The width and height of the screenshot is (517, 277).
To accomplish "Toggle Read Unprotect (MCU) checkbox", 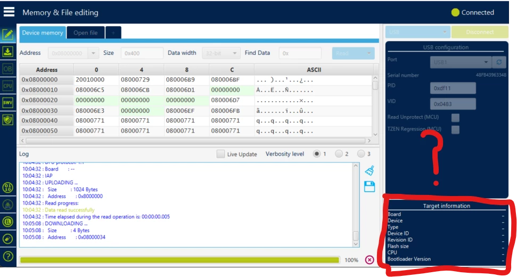I will (x=455, y=117).
